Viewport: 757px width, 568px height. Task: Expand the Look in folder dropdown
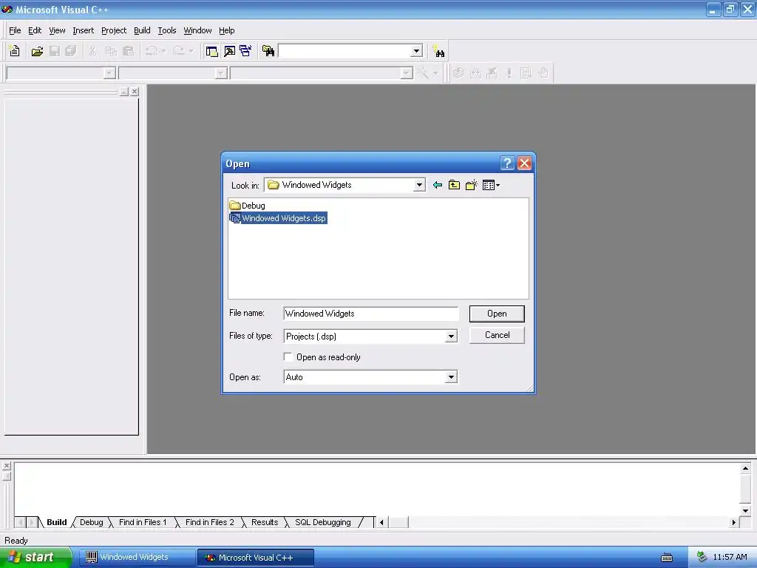419,185
